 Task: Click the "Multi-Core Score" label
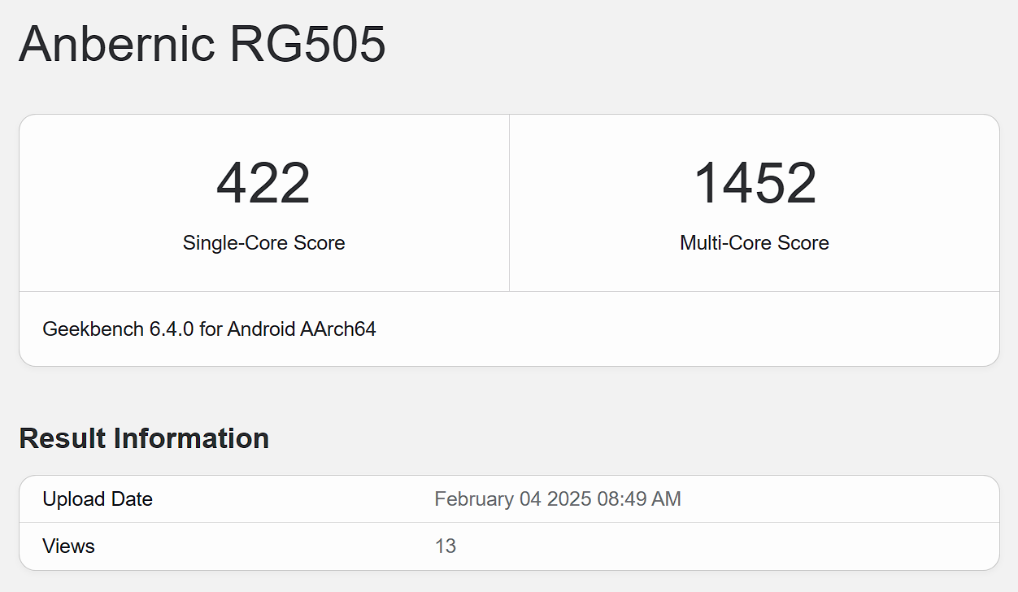click(755, 243)
